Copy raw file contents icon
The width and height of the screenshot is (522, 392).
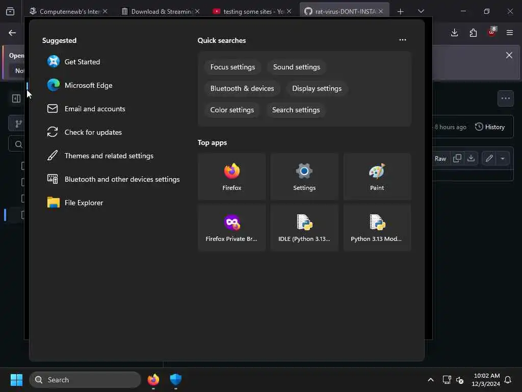[x=457, y=158]
